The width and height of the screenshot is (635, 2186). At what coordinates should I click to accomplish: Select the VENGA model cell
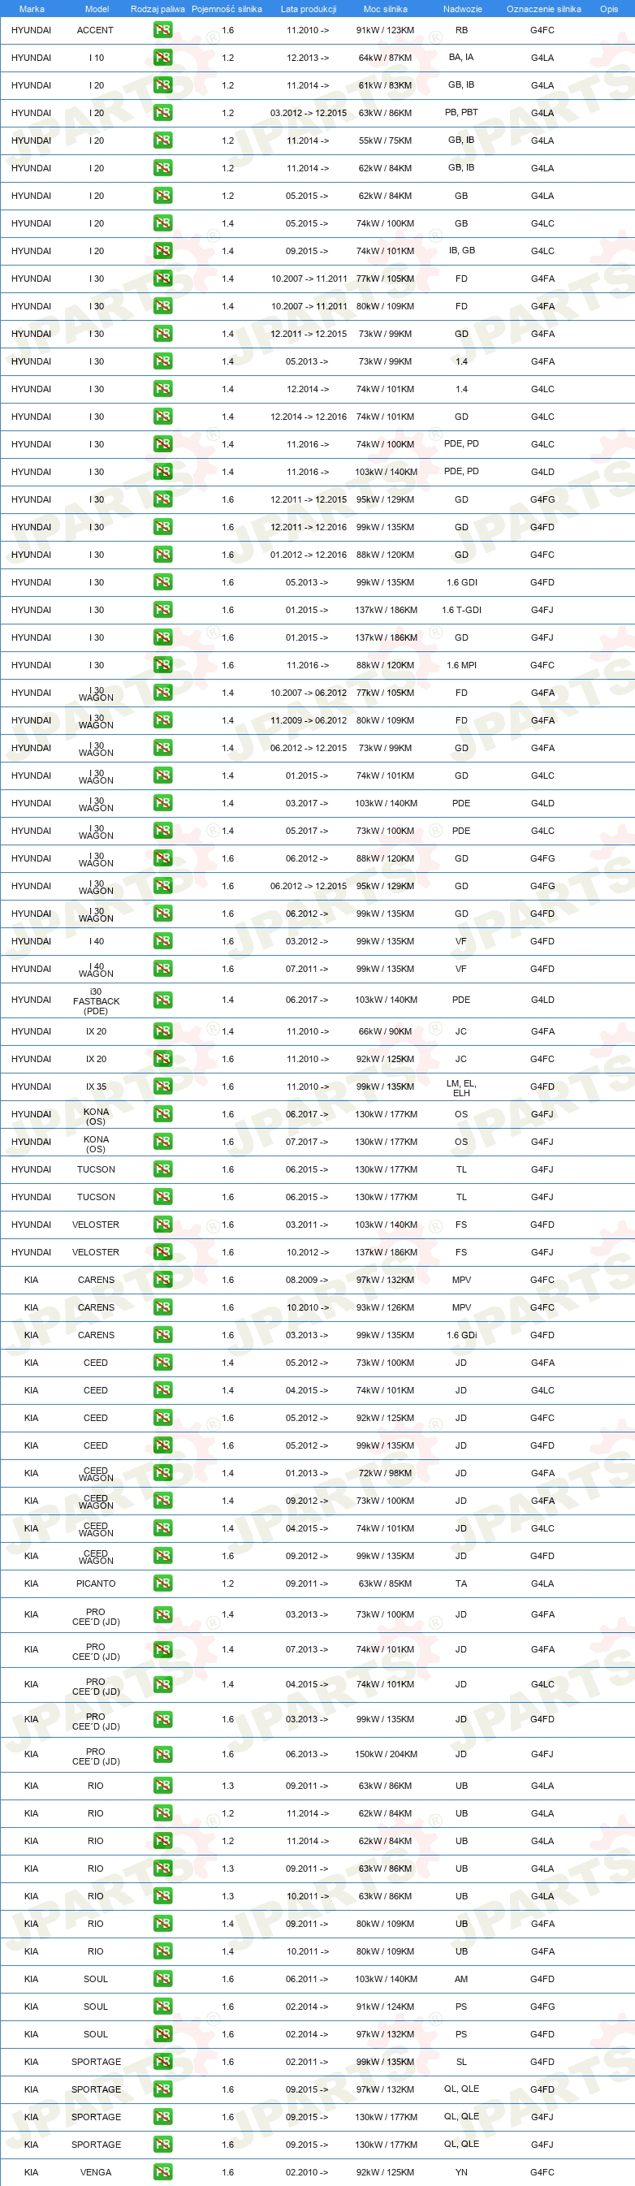96,2171
